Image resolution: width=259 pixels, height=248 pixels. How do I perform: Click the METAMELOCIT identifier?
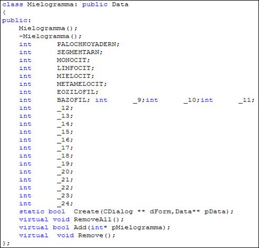coord(80,84)
